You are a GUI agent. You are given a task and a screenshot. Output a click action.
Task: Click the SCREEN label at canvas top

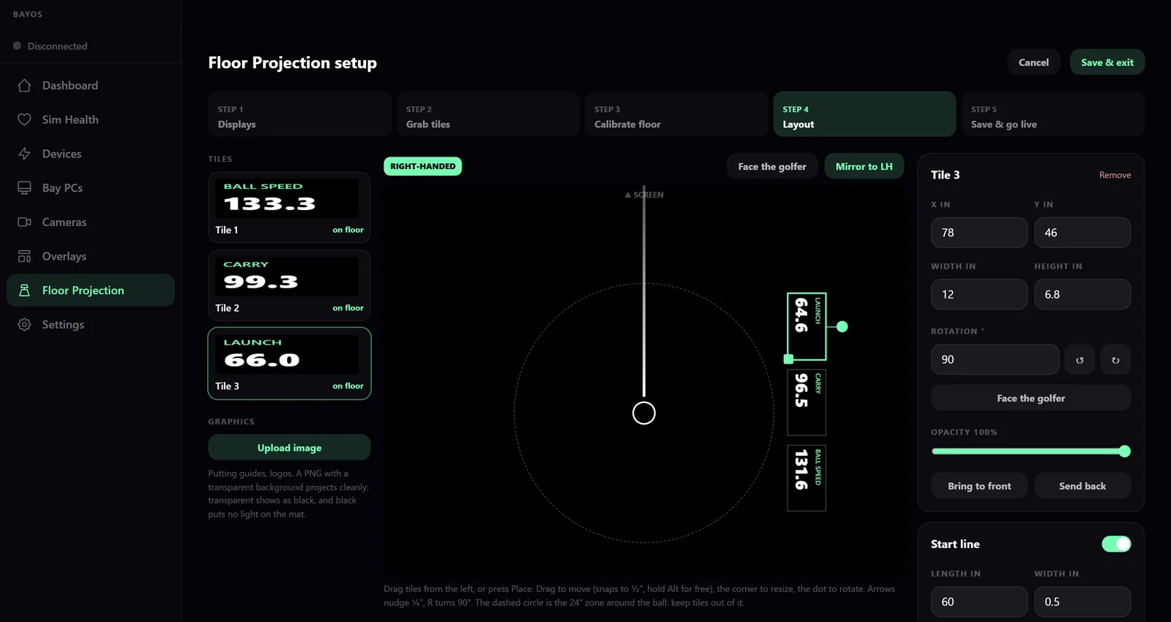644,195
